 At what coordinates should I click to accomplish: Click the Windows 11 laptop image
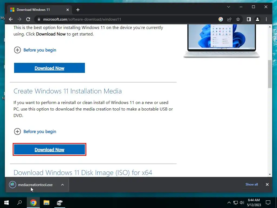coord(222,41)
